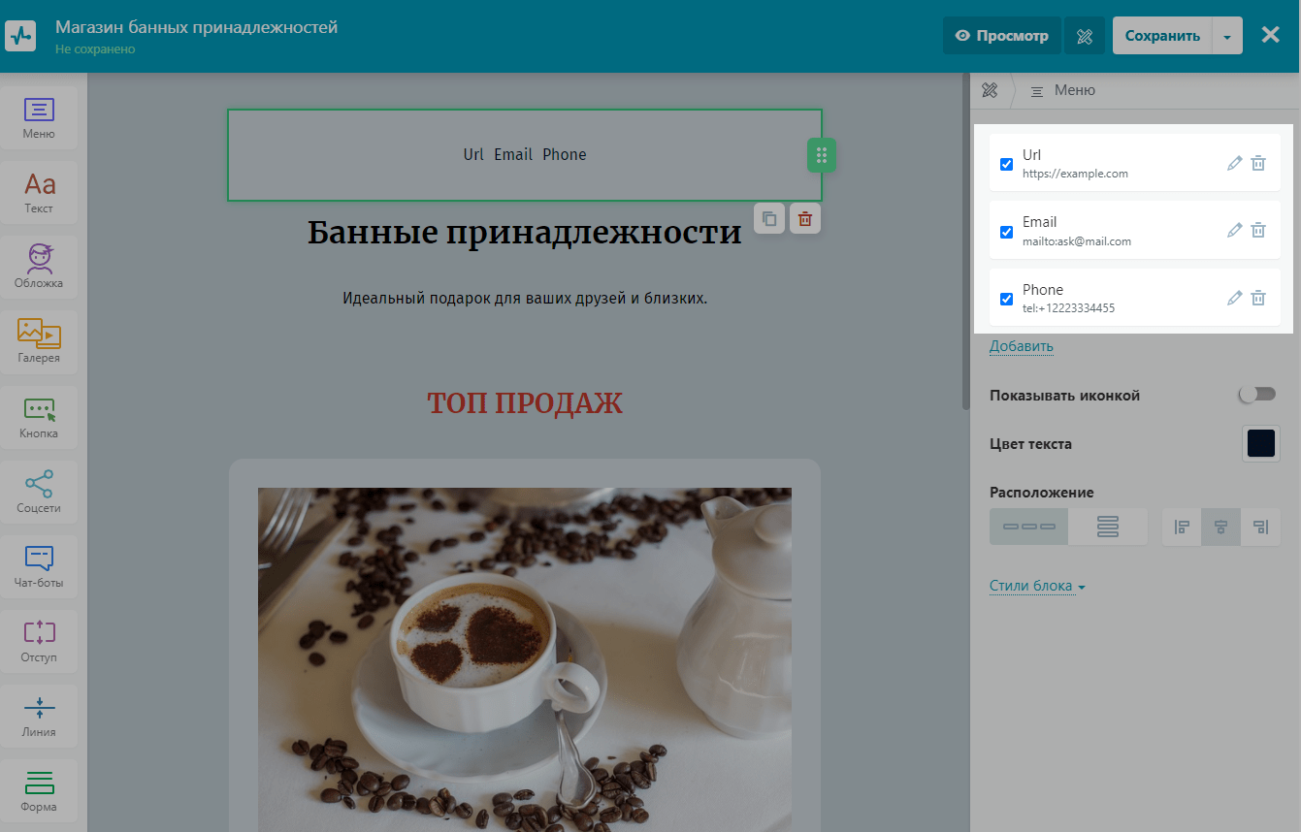Click the Phone link in the page menu
This screenshot has height=832, width=1301.
click(564, 154)
